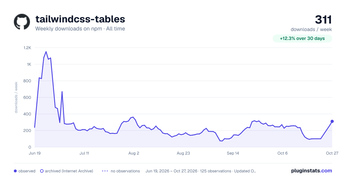
Task: Click the dashed 'no observations' legend line
Action: (x=105, y=171)
